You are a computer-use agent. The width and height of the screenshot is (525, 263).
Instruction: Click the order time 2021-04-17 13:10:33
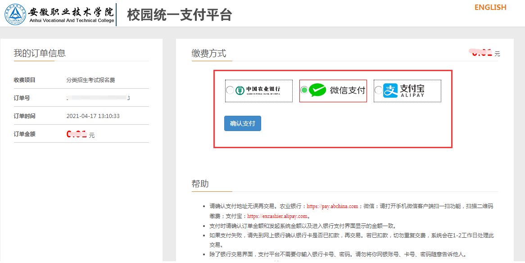pos(93,116)
